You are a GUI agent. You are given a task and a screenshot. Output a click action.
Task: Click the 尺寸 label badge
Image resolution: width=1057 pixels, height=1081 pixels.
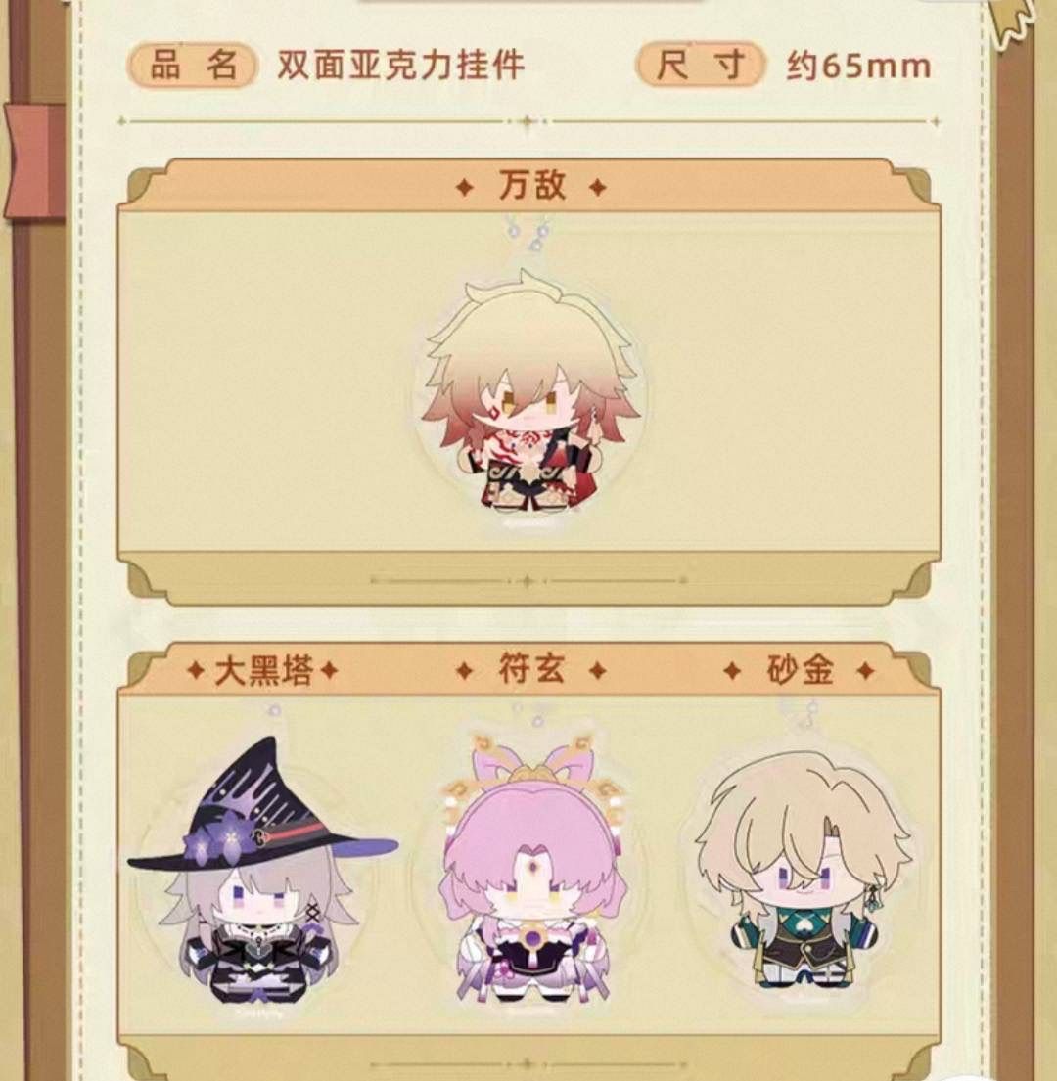tap(701, 65)
